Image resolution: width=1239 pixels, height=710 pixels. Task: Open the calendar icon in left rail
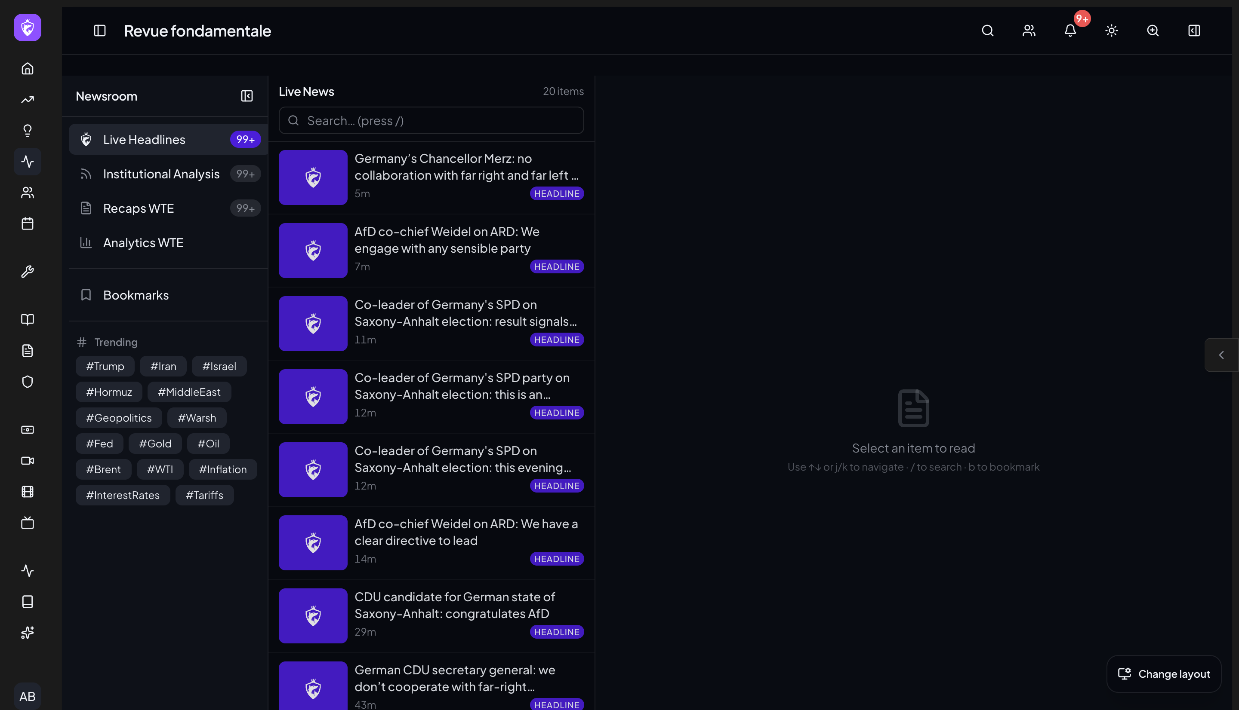pos(28,224)
